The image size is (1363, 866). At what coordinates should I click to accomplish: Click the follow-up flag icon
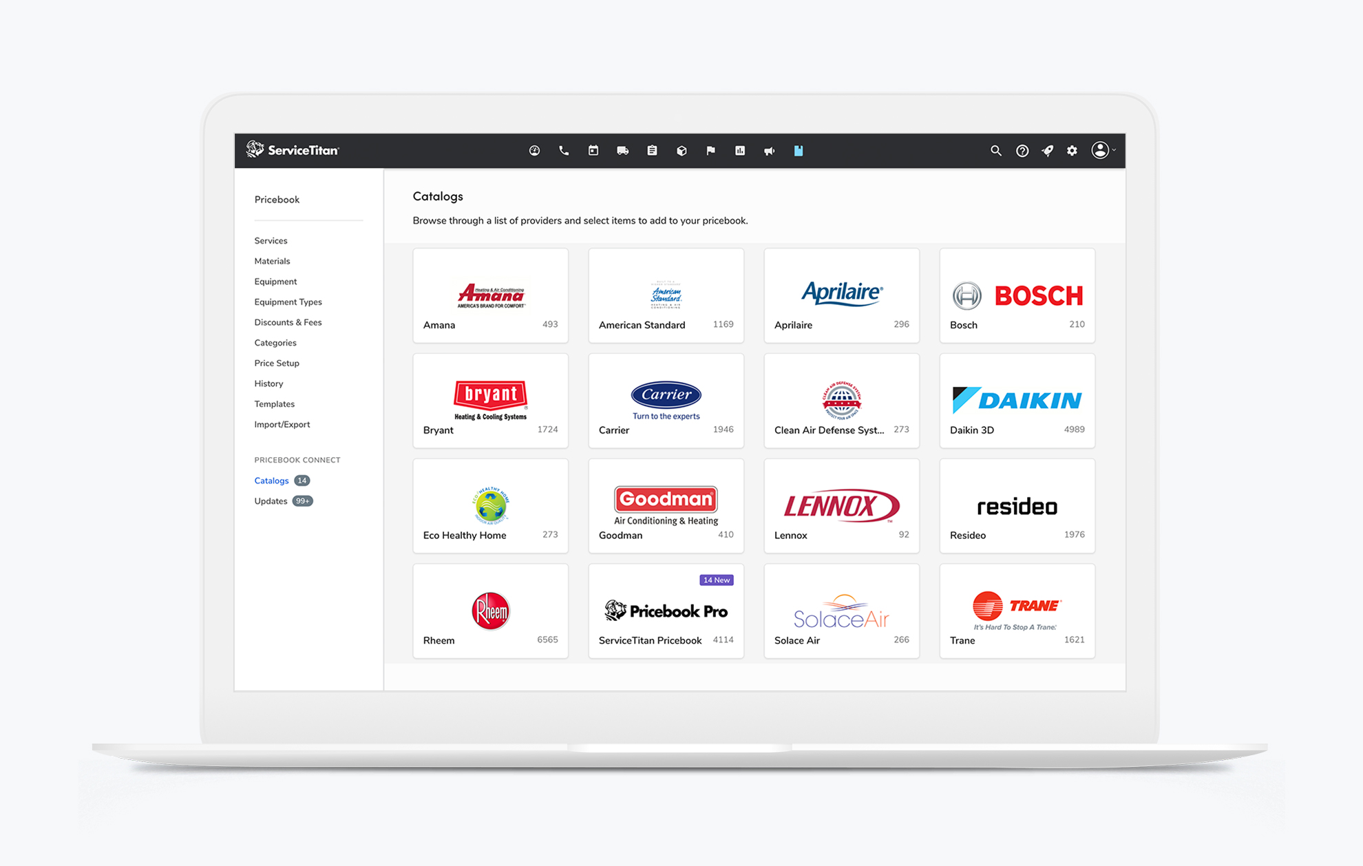710,151
